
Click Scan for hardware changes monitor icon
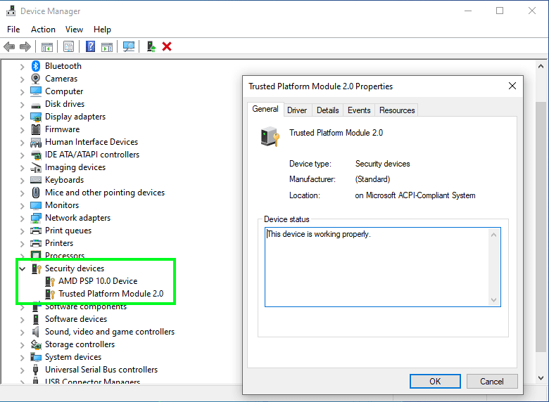click(x=129, y=46)
